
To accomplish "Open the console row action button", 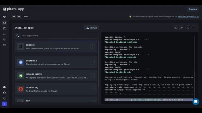I will point(92,46).
